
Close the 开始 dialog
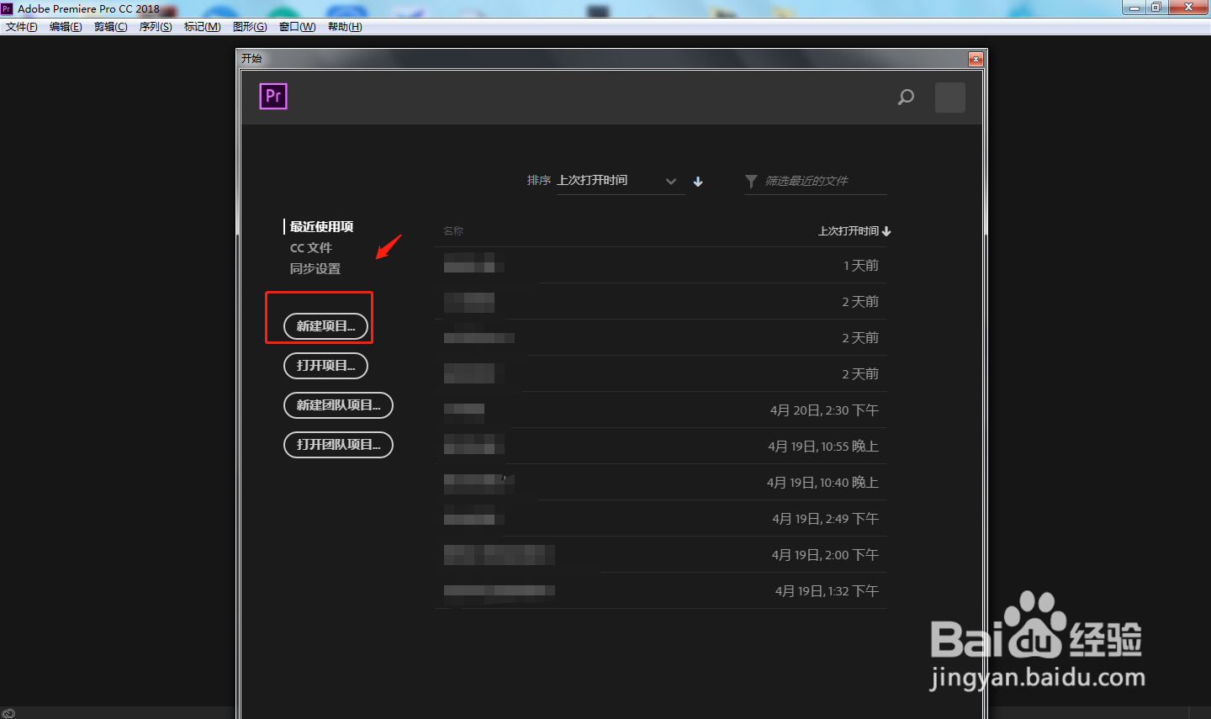click(976, 59)
